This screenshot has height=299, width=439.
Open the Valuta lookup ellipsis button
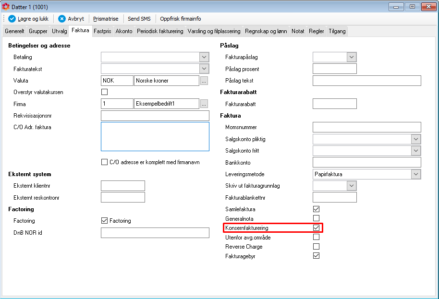[204, 81]
